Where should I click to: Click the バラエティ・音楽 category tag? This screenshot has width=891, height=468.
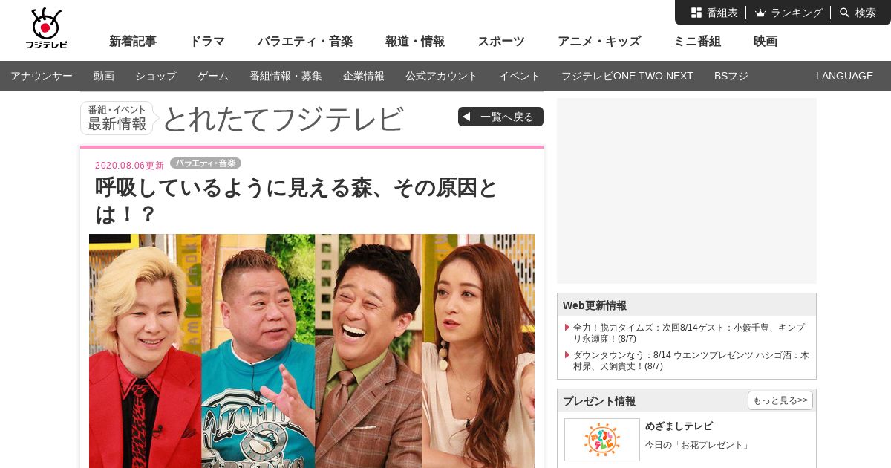coord(206,163)
